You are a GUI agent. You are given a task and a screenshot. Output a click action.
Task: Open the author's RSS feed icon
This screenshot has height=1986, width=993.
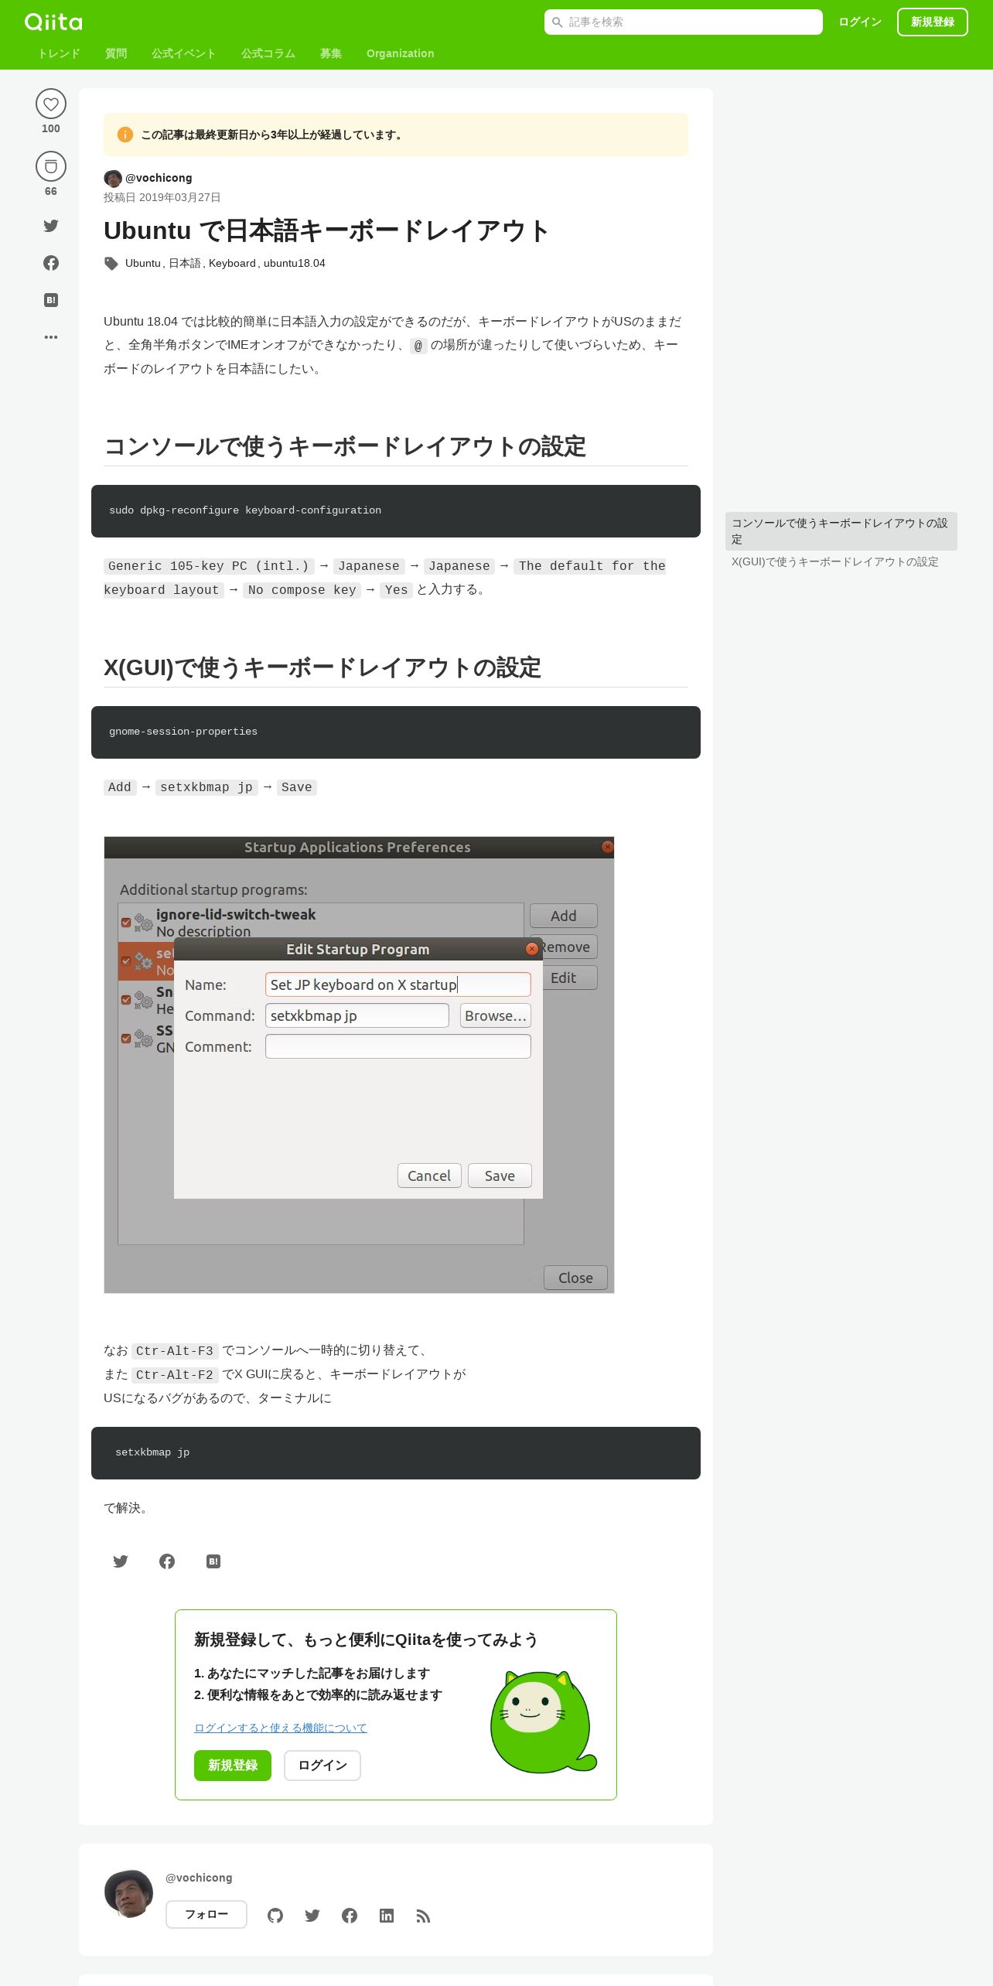click(423, 1916)
